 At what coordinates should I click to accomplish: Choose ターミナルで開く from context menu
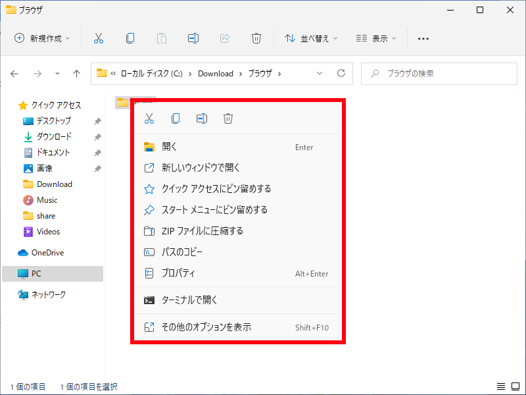237,300
